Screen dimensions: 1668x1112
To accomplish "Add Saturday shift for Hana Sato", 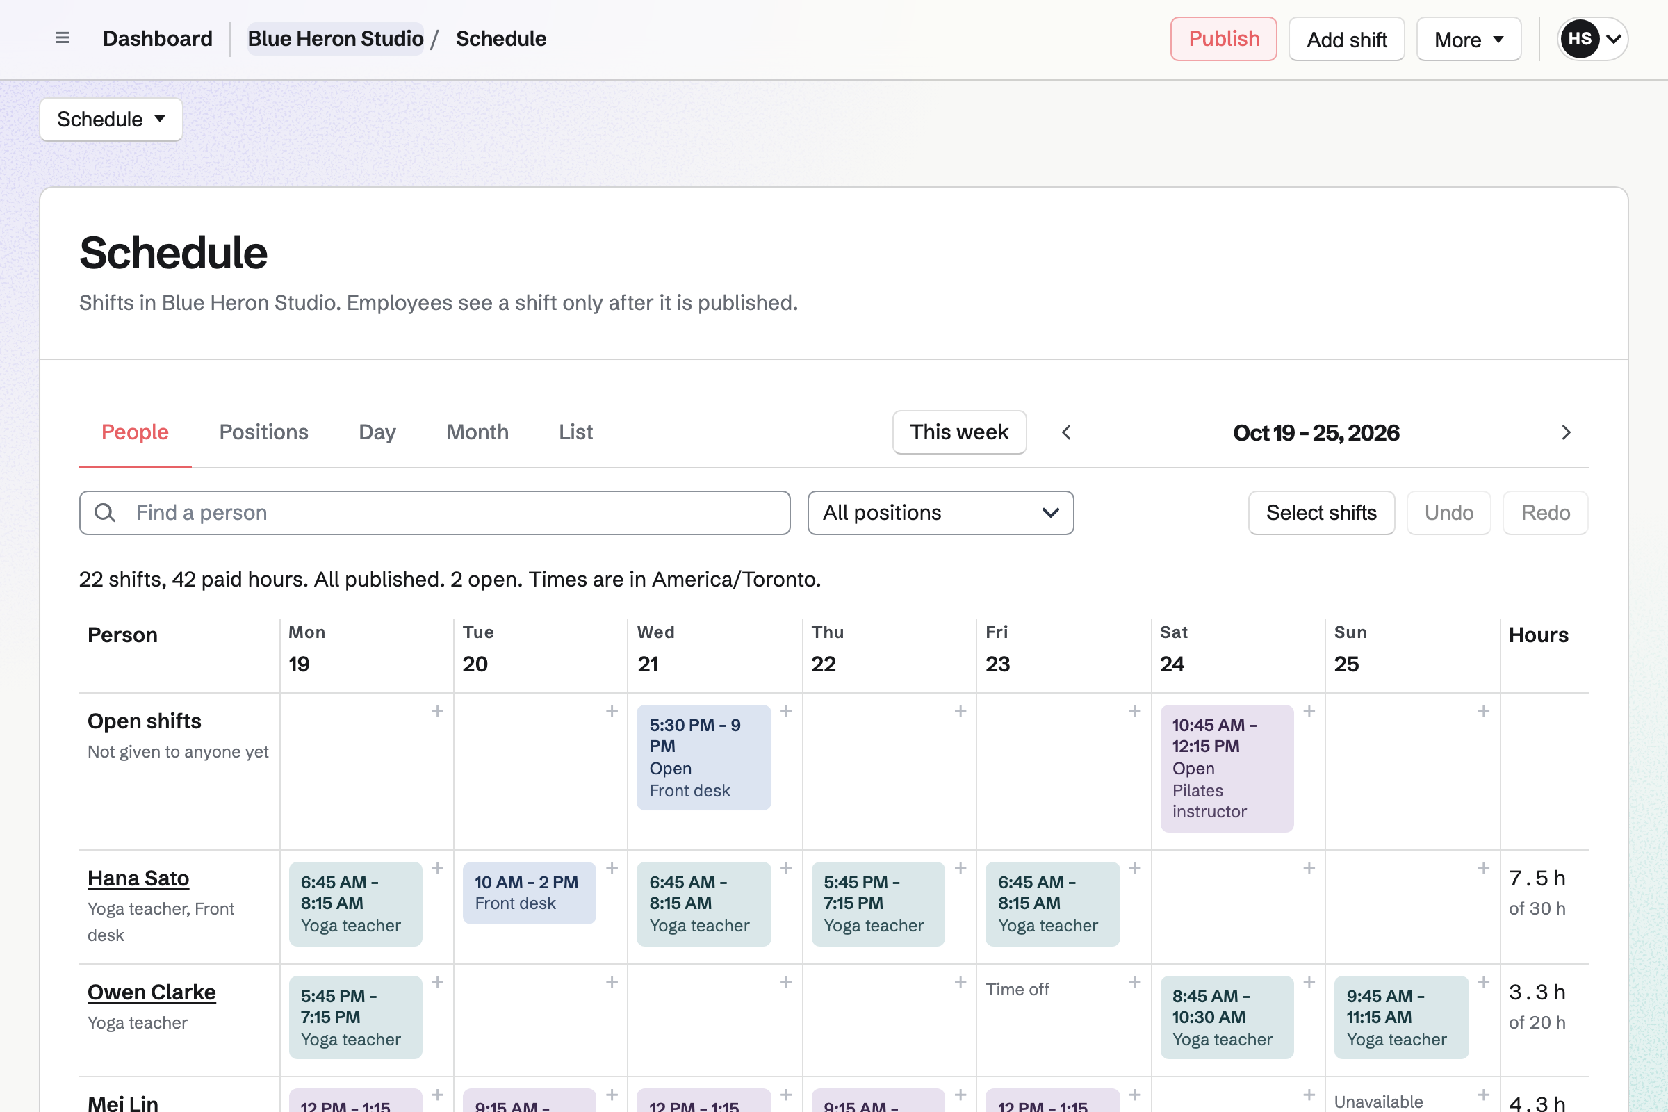I will click(1309, 869).
